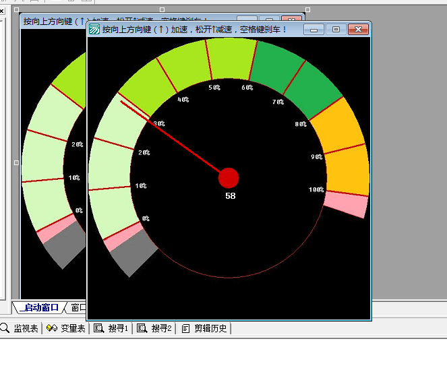Click the top-center selection handle of the designer form
The height and width of the screenshot is (370, 447).
pos(162,9)
